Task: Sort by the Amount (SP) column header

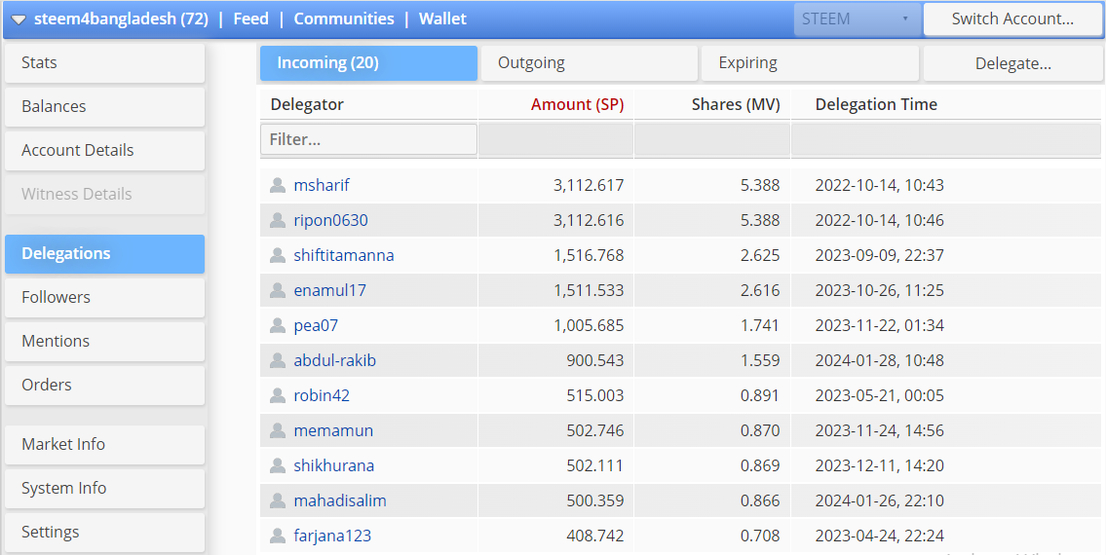Action: [x=577, y=104]
